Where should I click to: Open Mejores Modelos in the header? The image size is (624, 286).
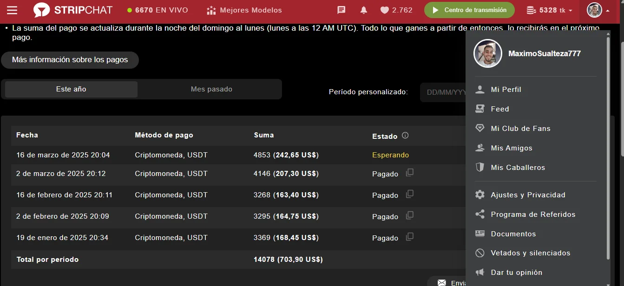point(244,10)
